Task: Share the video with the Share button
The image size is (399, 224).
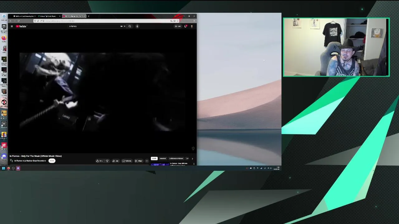Action: pyautogui.click(x=115, y=161)
